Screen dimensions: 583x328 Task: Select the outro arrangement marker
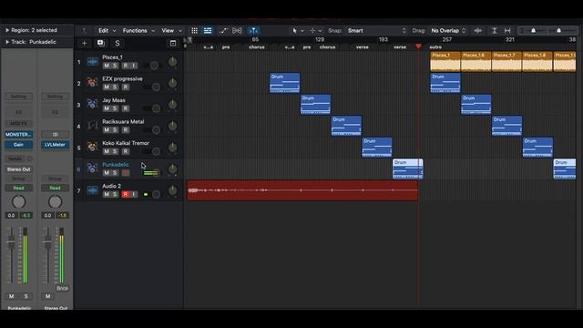435,47
